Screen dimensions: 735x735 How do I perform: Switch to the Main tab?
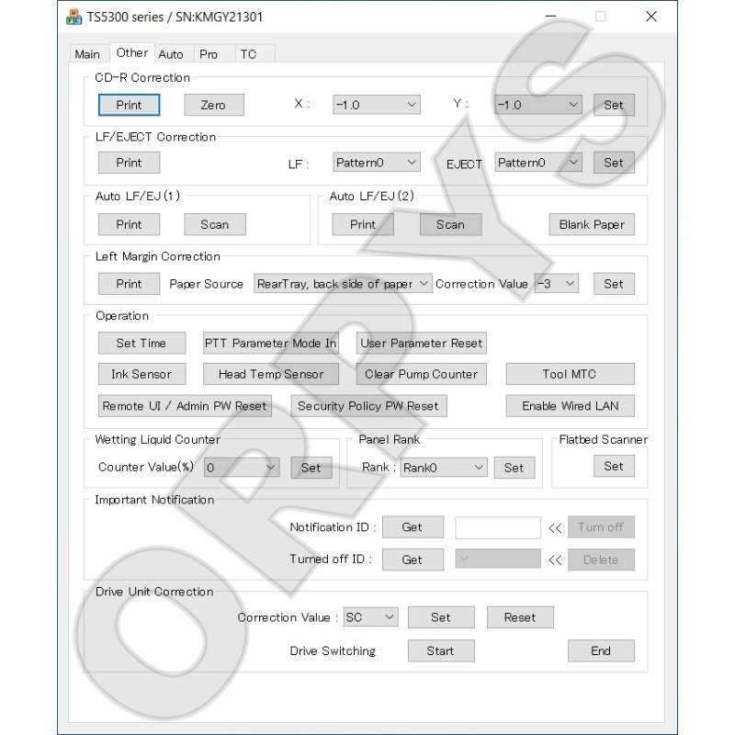(87, 54)
